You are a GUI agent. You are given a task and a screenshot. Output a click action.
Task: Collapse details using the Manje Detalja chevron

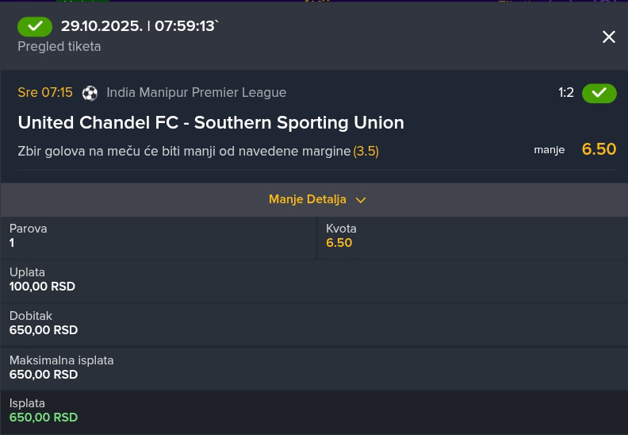pos(361,200)
